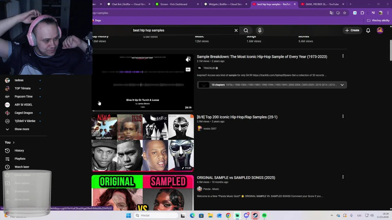Clear the YouTube search box
392x220 pixels.
coord(236,30)
